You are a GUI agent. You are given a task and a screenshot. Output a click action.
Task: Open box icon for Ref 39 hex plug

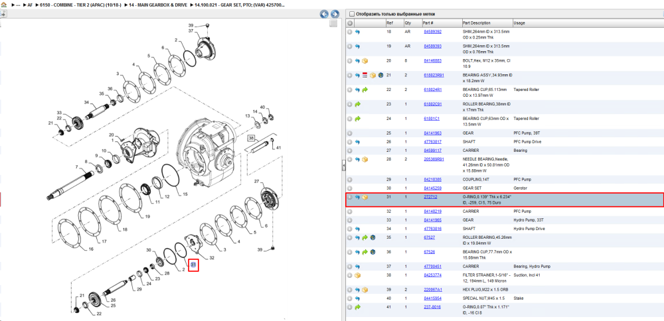coord(365,290)
